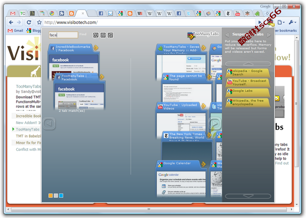Switch to the Twitter bird browser tab

click(x=189, y=13)
